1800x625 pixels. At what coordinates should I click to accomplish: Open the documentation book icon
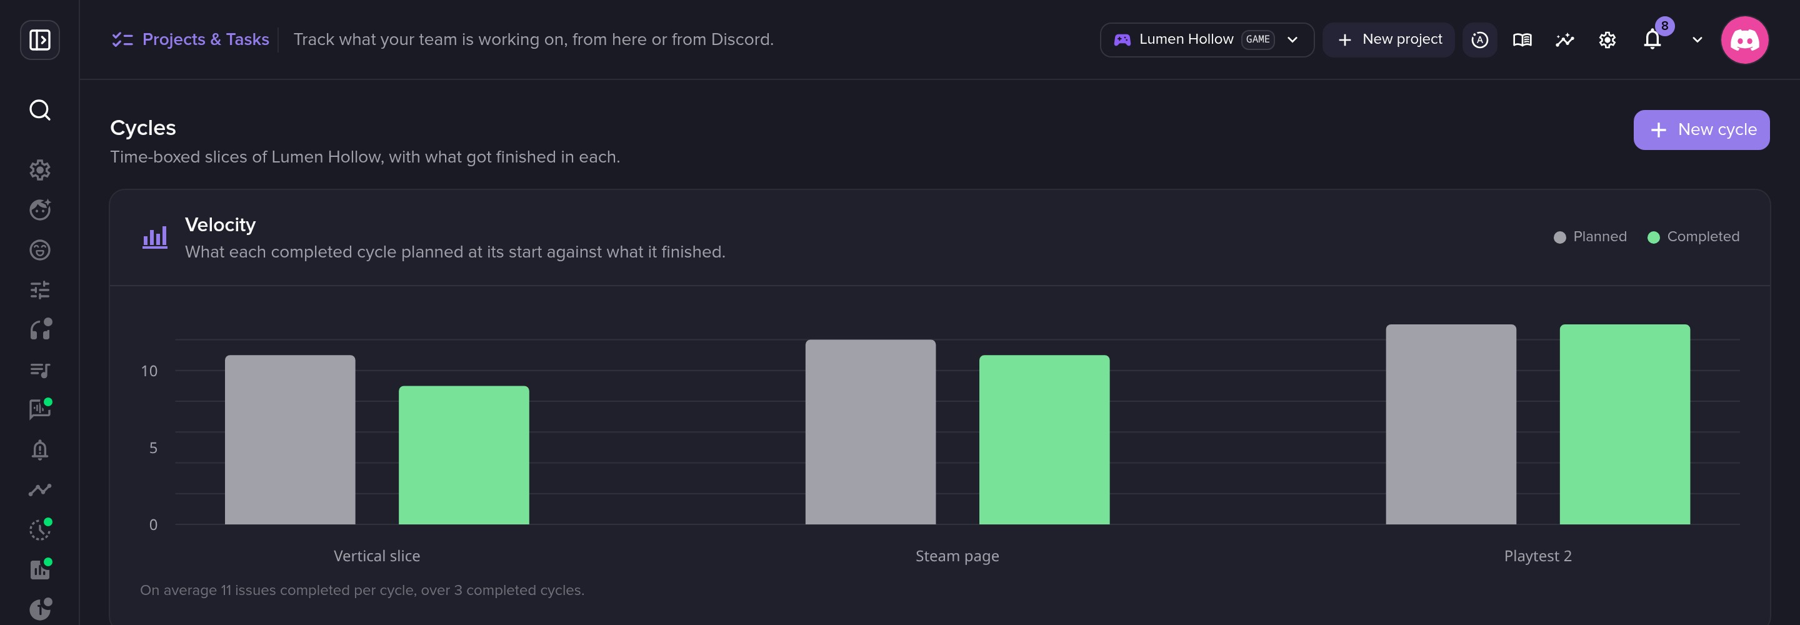tap(1522, 40)
